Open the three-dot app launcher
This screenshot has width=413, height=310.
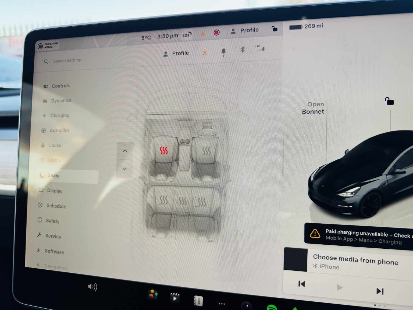pyautogui.click(x=222, y=304)
